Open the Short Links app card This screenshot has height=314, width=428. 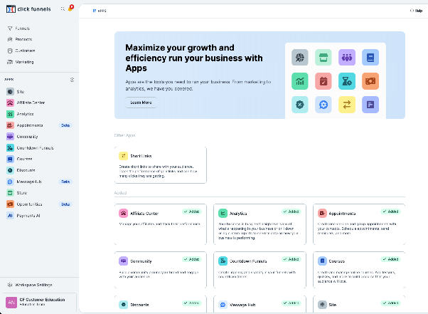161,165
